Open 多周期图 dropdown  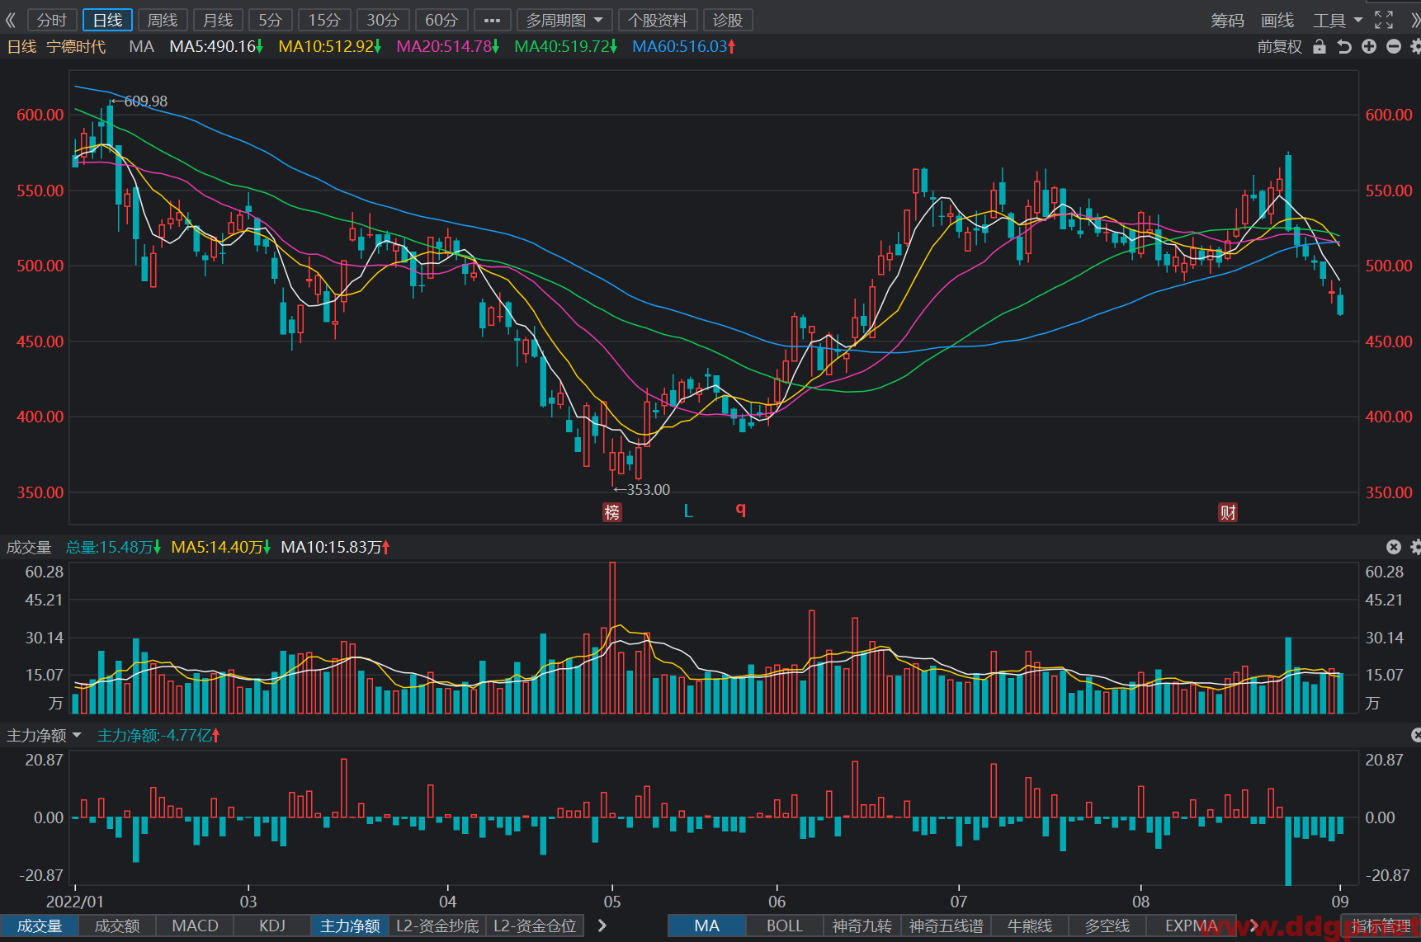[564, 20]
